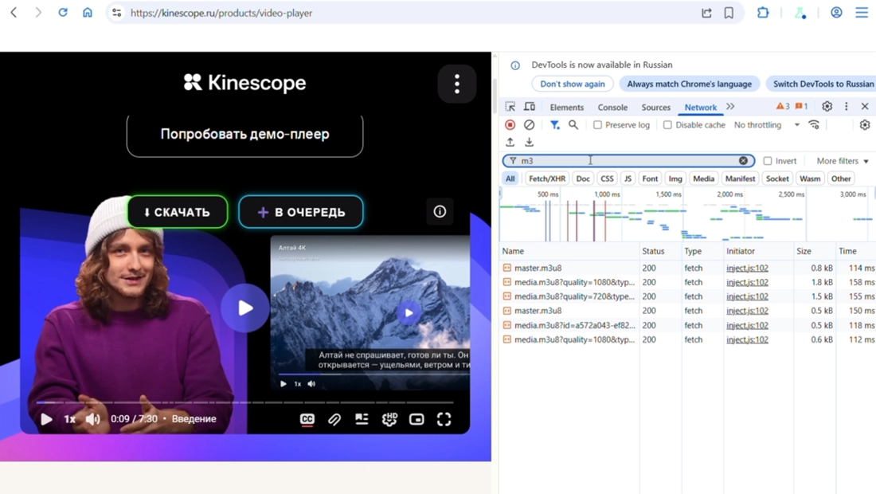This screenshot has height=494, width=876.
Task: Click the share page icon
Action: tap(706, 13)
